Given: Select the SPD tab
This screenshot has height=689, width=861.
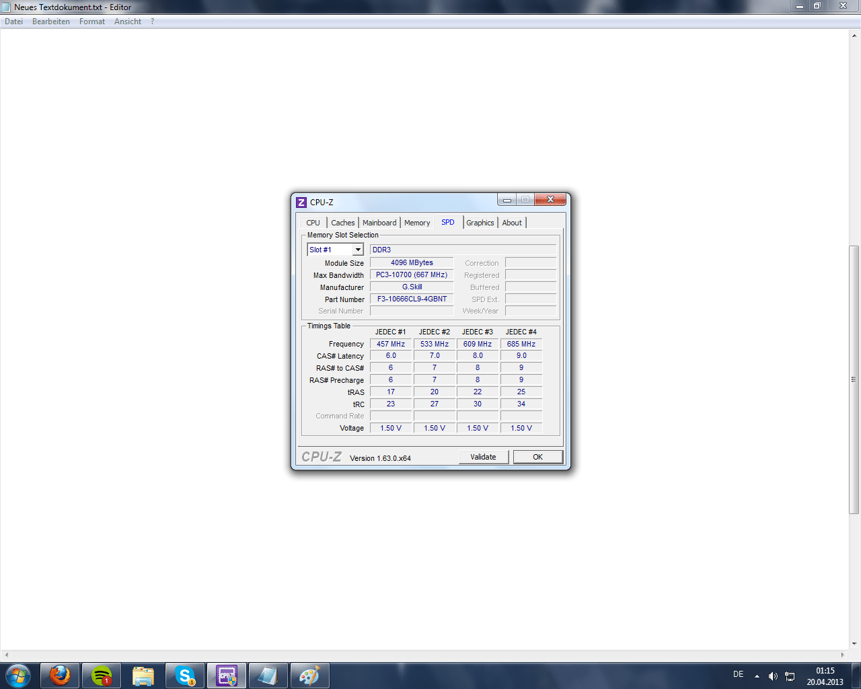Looking at the screenshot, I should 448,222.
